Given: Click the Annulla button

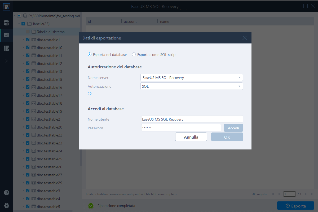Looking at the screenshot, I should click(191, 137).
